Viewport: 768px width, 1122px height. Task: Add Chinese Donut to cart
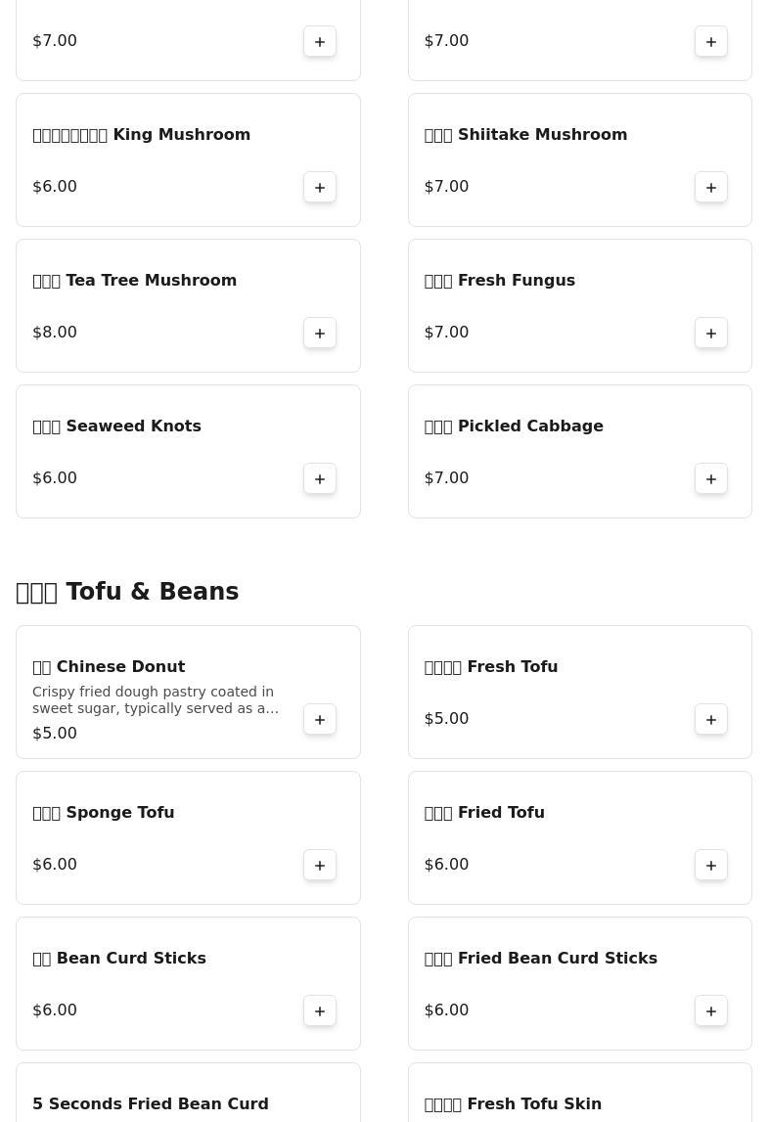(x=320, y=719)
